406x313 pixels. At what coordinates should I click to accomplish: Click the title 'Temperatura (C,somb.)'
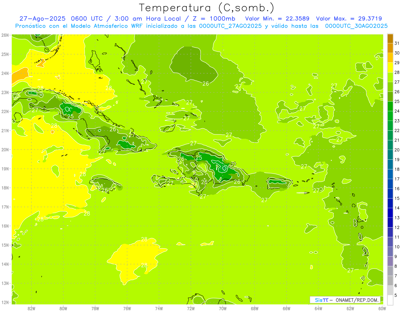[x=207, y=8]
